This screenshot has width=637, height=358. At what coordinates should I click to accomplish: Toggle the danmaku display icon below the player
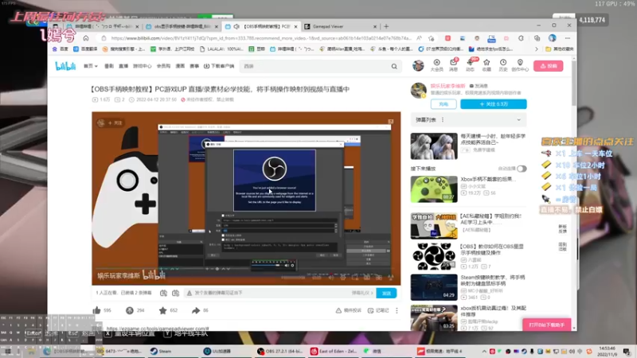[x=163, y=293]
